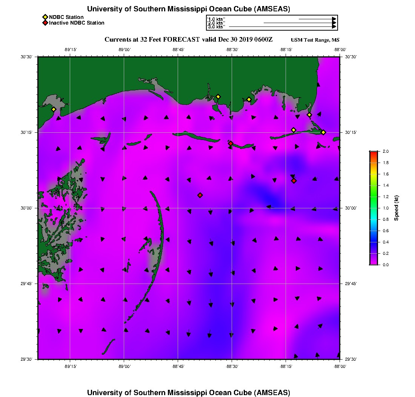Click the "Speed (kt)" color bar label
The height and width of the screenshot is (397, 415).
[x=397, y=208]
